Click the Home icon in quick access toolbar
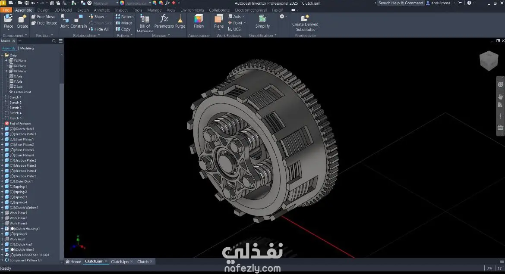The height and width of the screenshot is (274, 505). click(51, 3)
